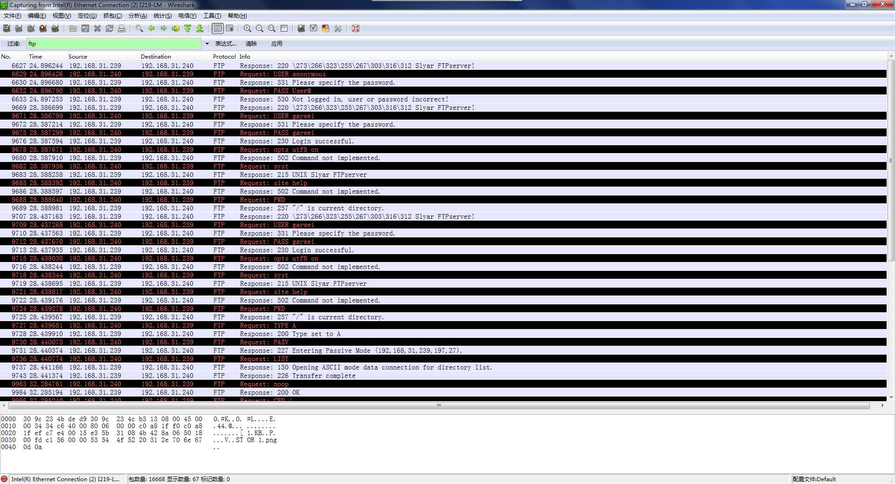This screenshot has height=484, width=895.
Task: Select packet 9983 Request noop
Action: coord(443,384)
